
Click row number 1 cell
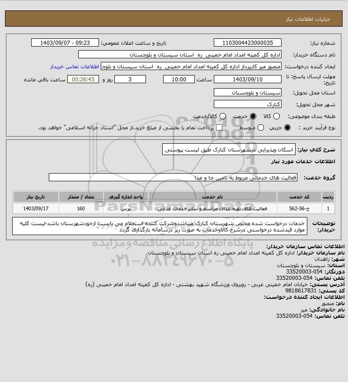coord(328,208)
